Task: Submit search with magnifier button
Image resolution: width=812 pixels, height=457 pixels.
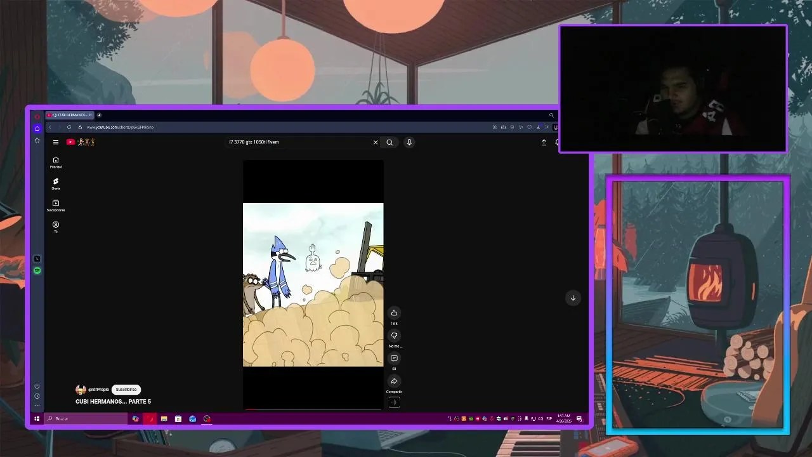Action: pyautogui.click(x=390, y=142)
